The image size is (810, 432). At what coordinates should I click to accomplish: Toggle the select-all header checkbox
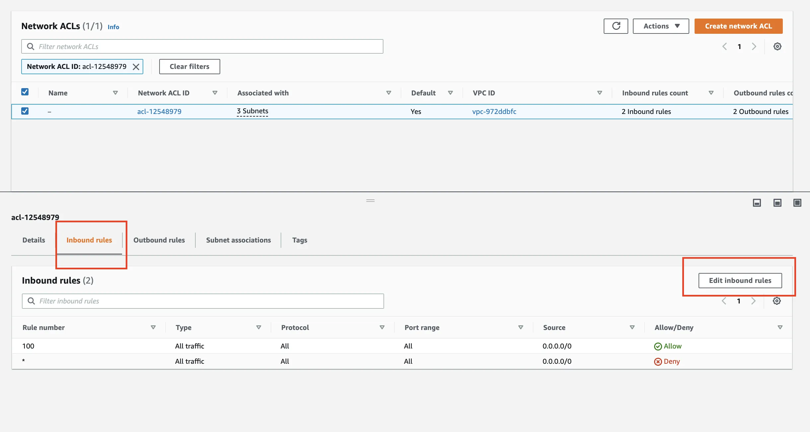25,92
